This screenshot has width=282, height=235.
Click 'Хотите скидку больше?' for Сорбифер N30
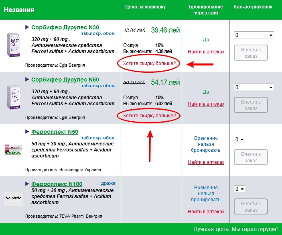pos(149,63)
